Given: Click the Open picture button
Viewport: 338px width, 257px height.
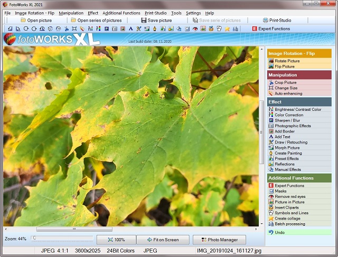Looking at the screenshot, I should click(35, 21).
